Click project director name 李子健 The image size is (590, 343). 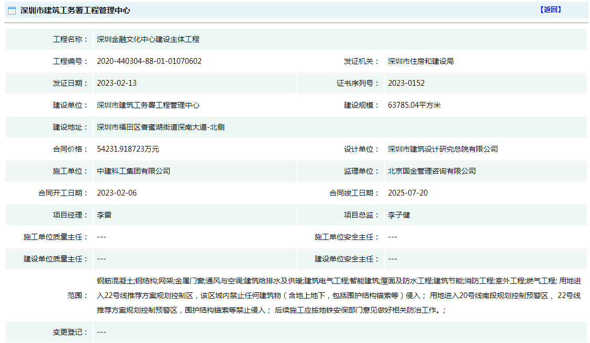coord(399,215)
